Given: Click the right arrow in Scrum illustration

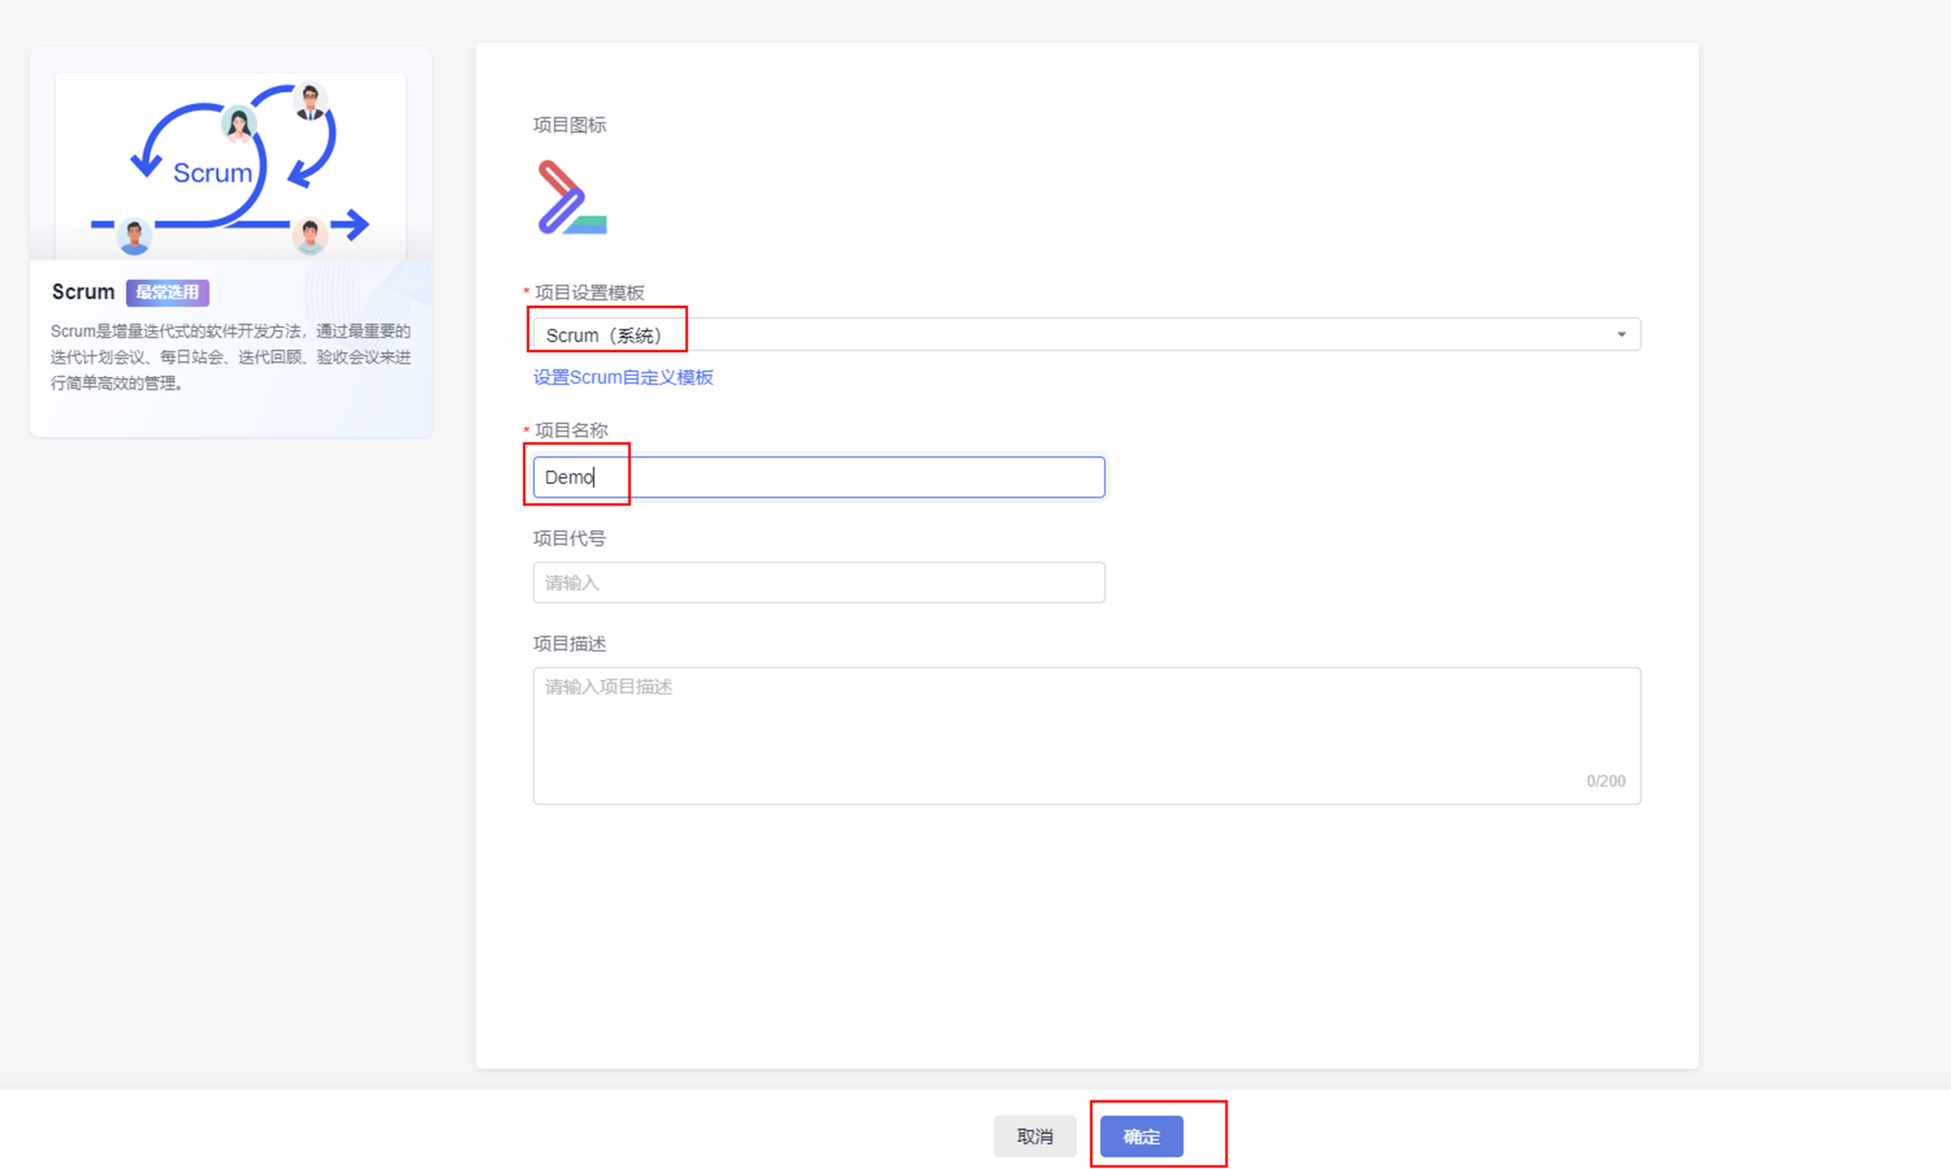Looking at the screenshot, I should click(x=353, y=224).
